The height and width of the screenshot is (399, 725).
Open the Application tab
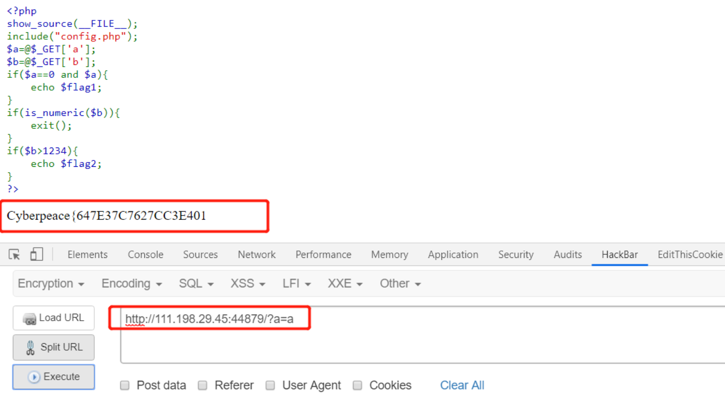[453, 255]
